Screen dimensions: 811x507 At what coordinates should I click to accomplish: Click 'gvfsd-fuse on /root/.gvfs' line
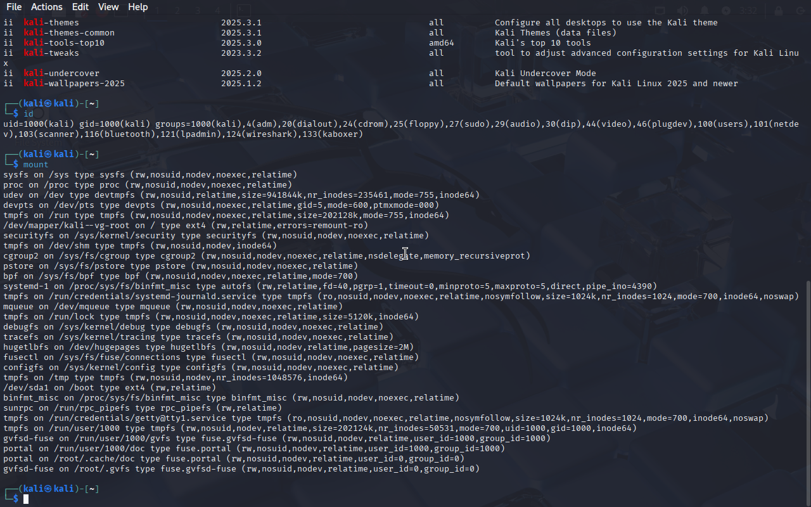pyautogui.click(x=241, y=469)
